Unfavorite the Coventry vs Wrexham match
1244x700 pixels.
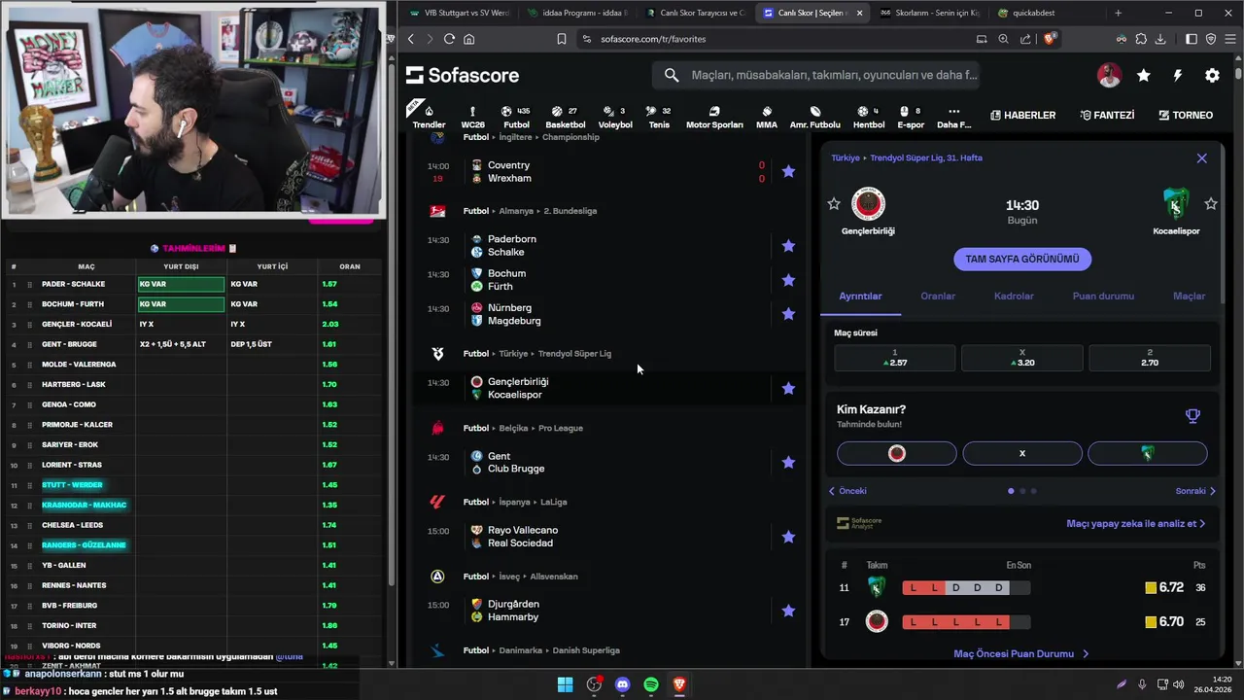[788, 171]
